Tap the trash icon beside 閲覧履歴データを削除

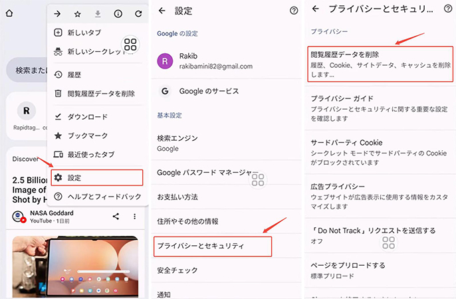click(58, 94)
